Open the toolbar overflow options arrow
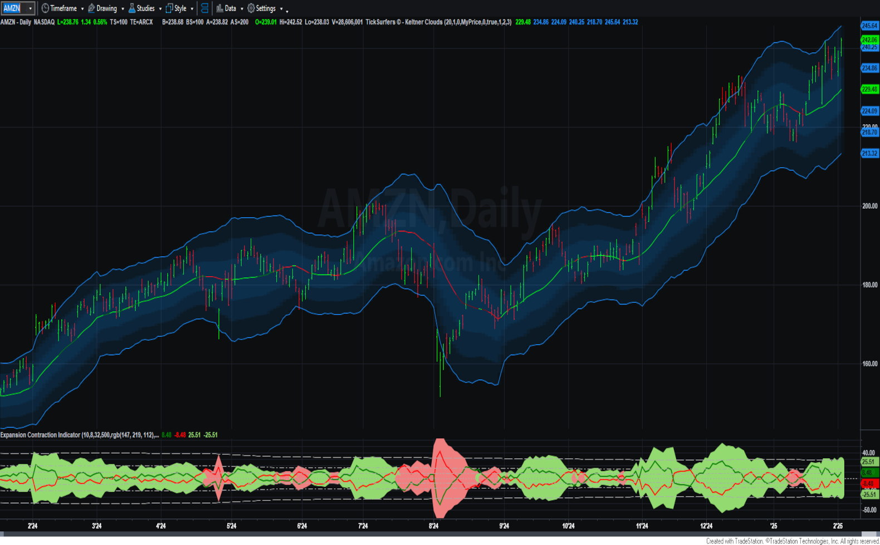Screen dimensions: 880x545 pos(287,11)
